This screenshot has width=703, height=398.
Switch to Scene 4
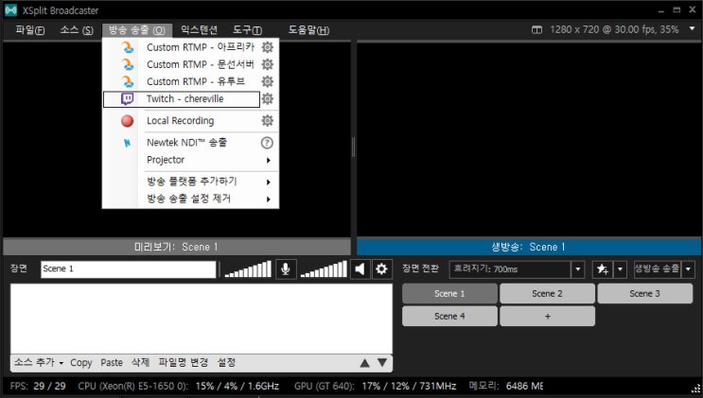[449, 316]
